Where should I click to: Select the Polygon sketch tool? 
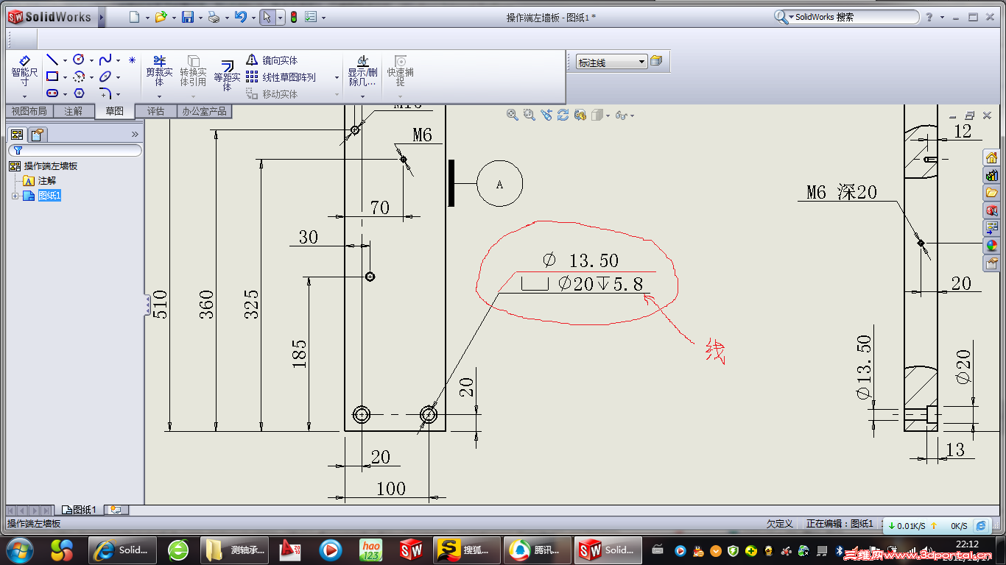tap(79, 93)
